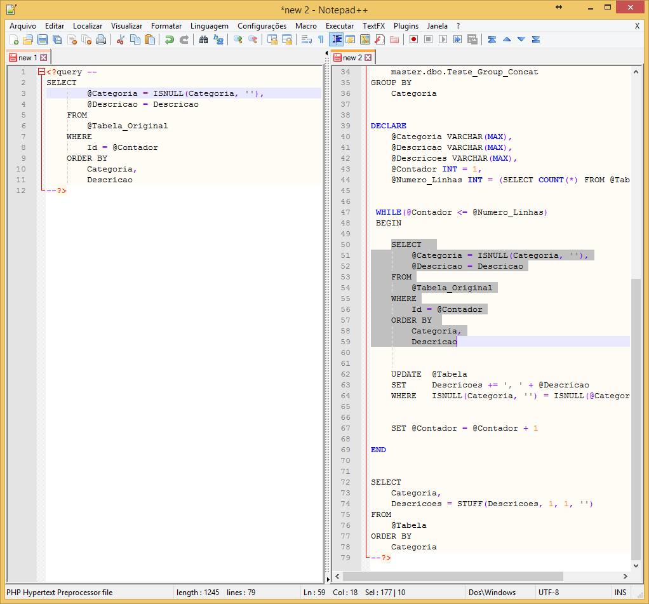This screenshot has height=604, width=649.
Task: Save the current file with the floppy icon
Action: point(42,40)
